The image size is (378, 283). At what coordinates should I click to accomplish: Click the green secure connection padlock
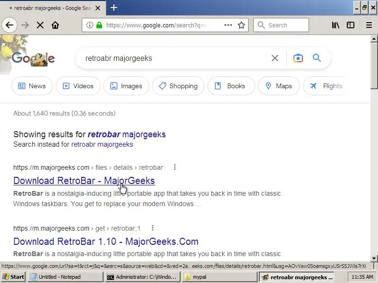(x=99, y=25)
